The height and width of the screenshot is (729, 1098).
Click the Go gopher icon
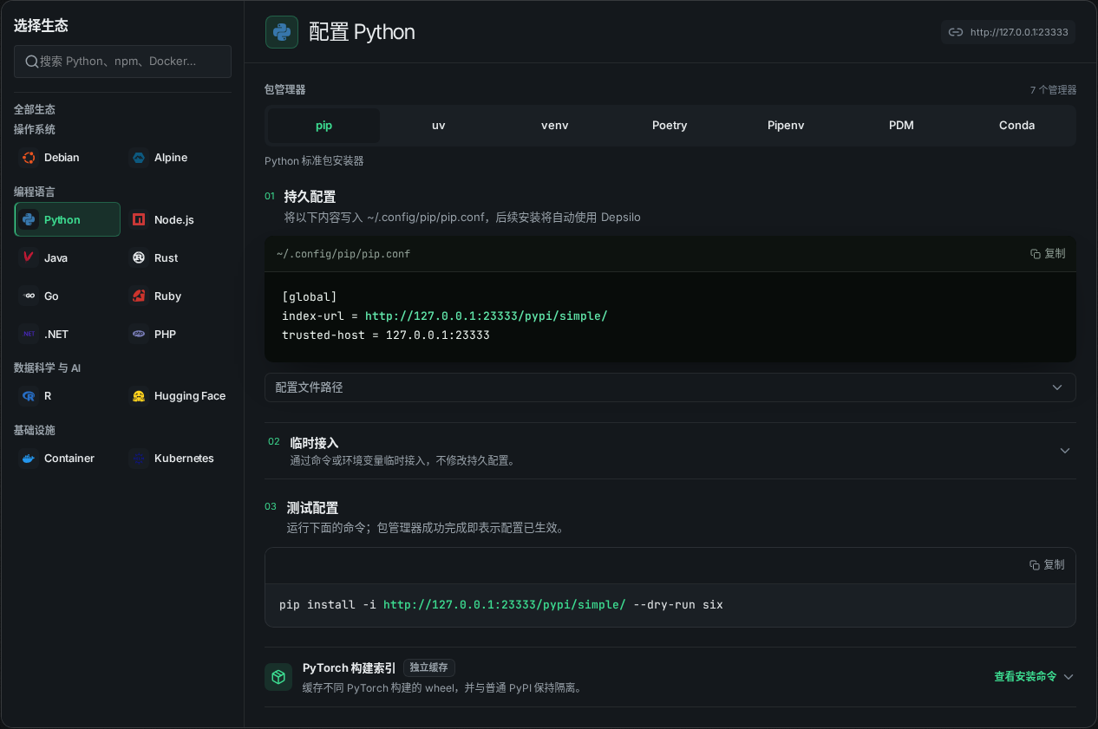29,296
